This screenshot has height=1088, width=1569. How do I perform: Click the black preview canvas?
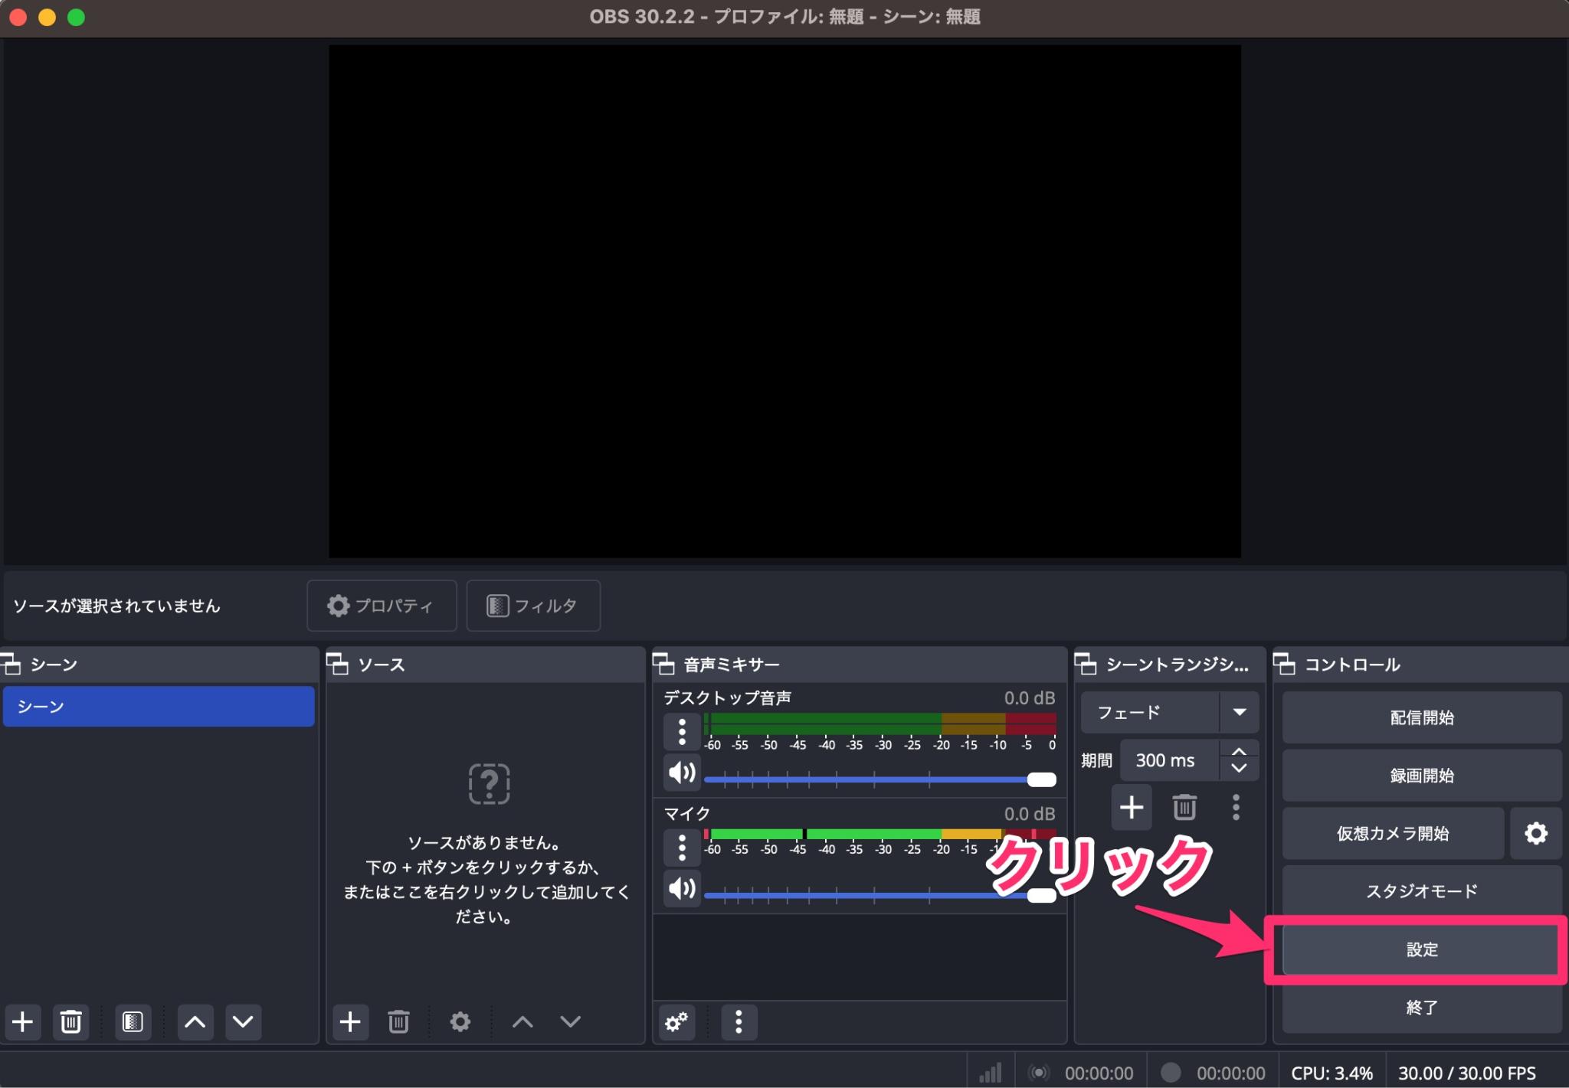(784, 301)
